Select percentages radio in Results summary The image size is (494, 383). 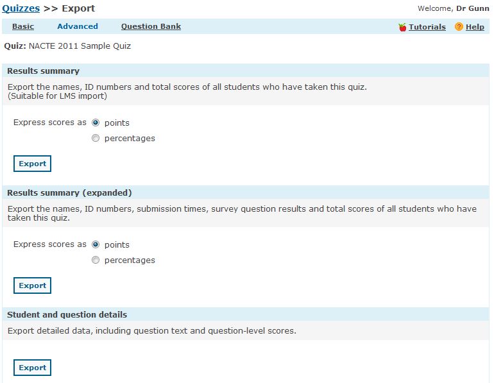(96, 138)
